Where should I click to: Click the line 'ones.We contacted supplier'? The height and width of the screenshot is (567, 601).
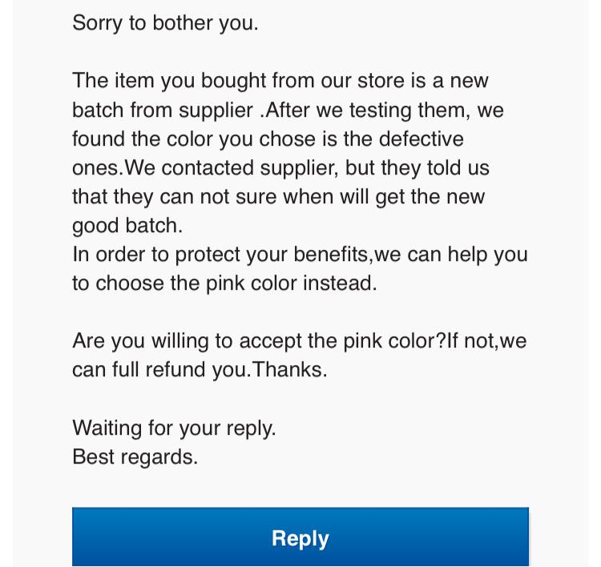click(x=280, y=168)
